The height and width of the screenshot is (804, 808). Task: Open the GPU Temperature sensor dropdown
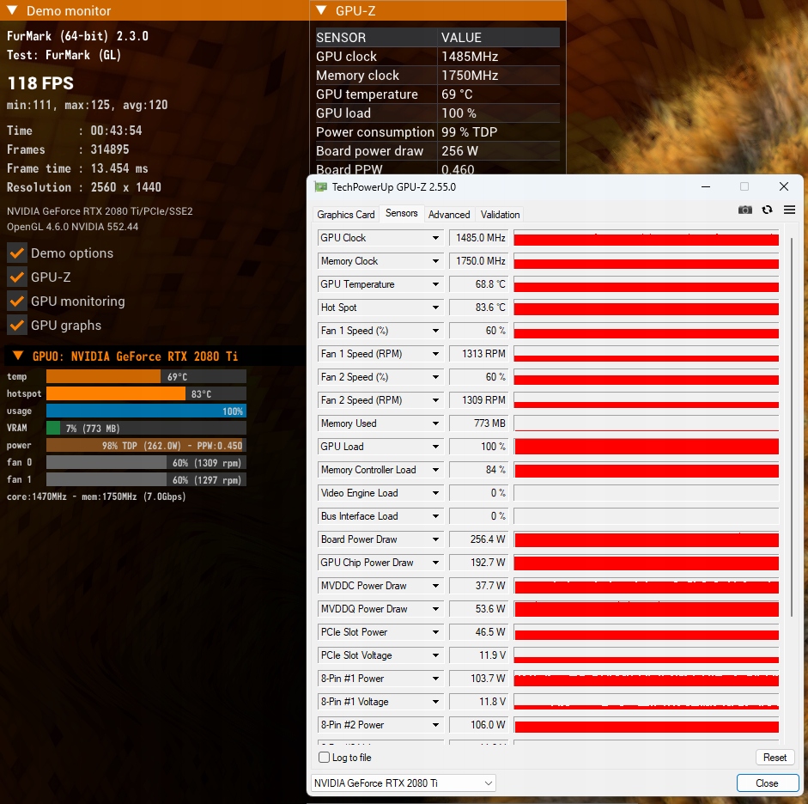[435, 284]
